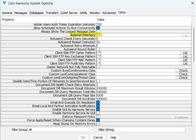This screenshot has height=140, width=196.
Task: Uncheck Email And Execute On Resolution
Action: tap(98, 102)
